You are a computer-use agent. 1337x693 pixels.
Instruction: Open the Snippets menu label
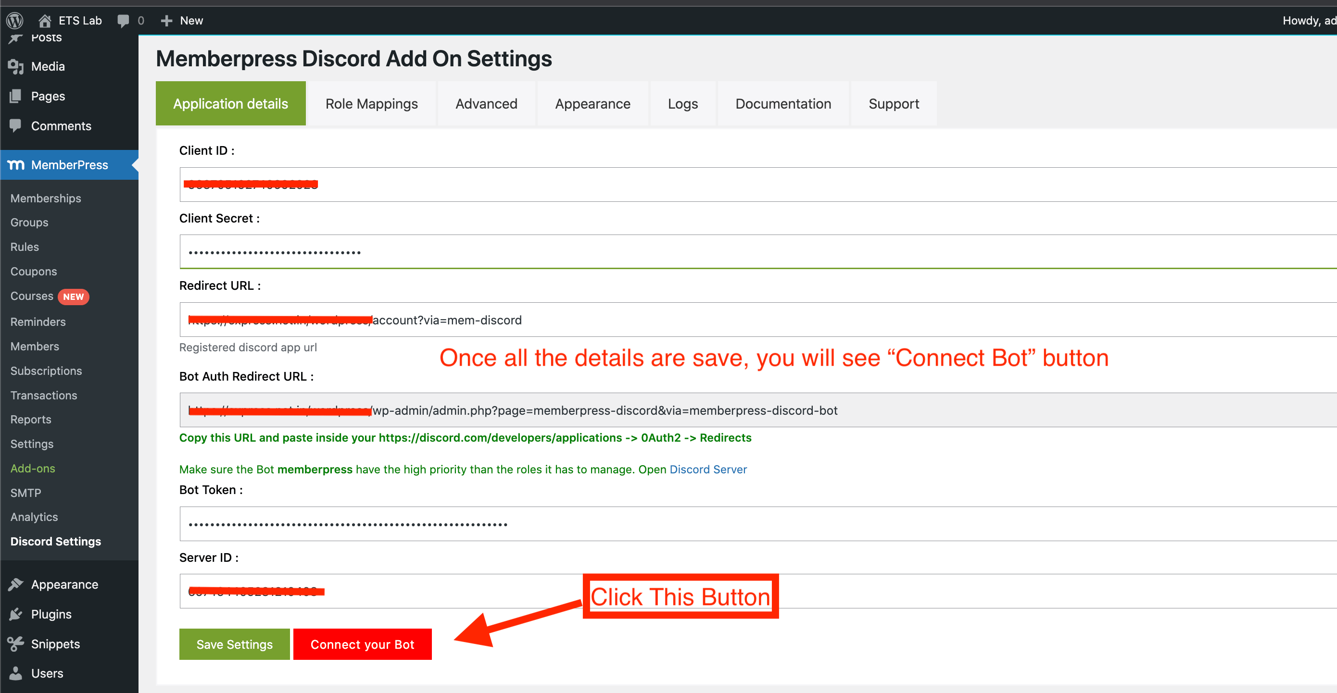tap(55, 643)
